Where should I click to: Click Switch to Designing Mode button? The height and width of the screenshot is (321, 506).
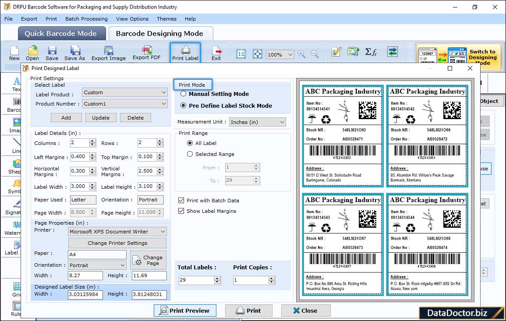(x=460, y=56)
